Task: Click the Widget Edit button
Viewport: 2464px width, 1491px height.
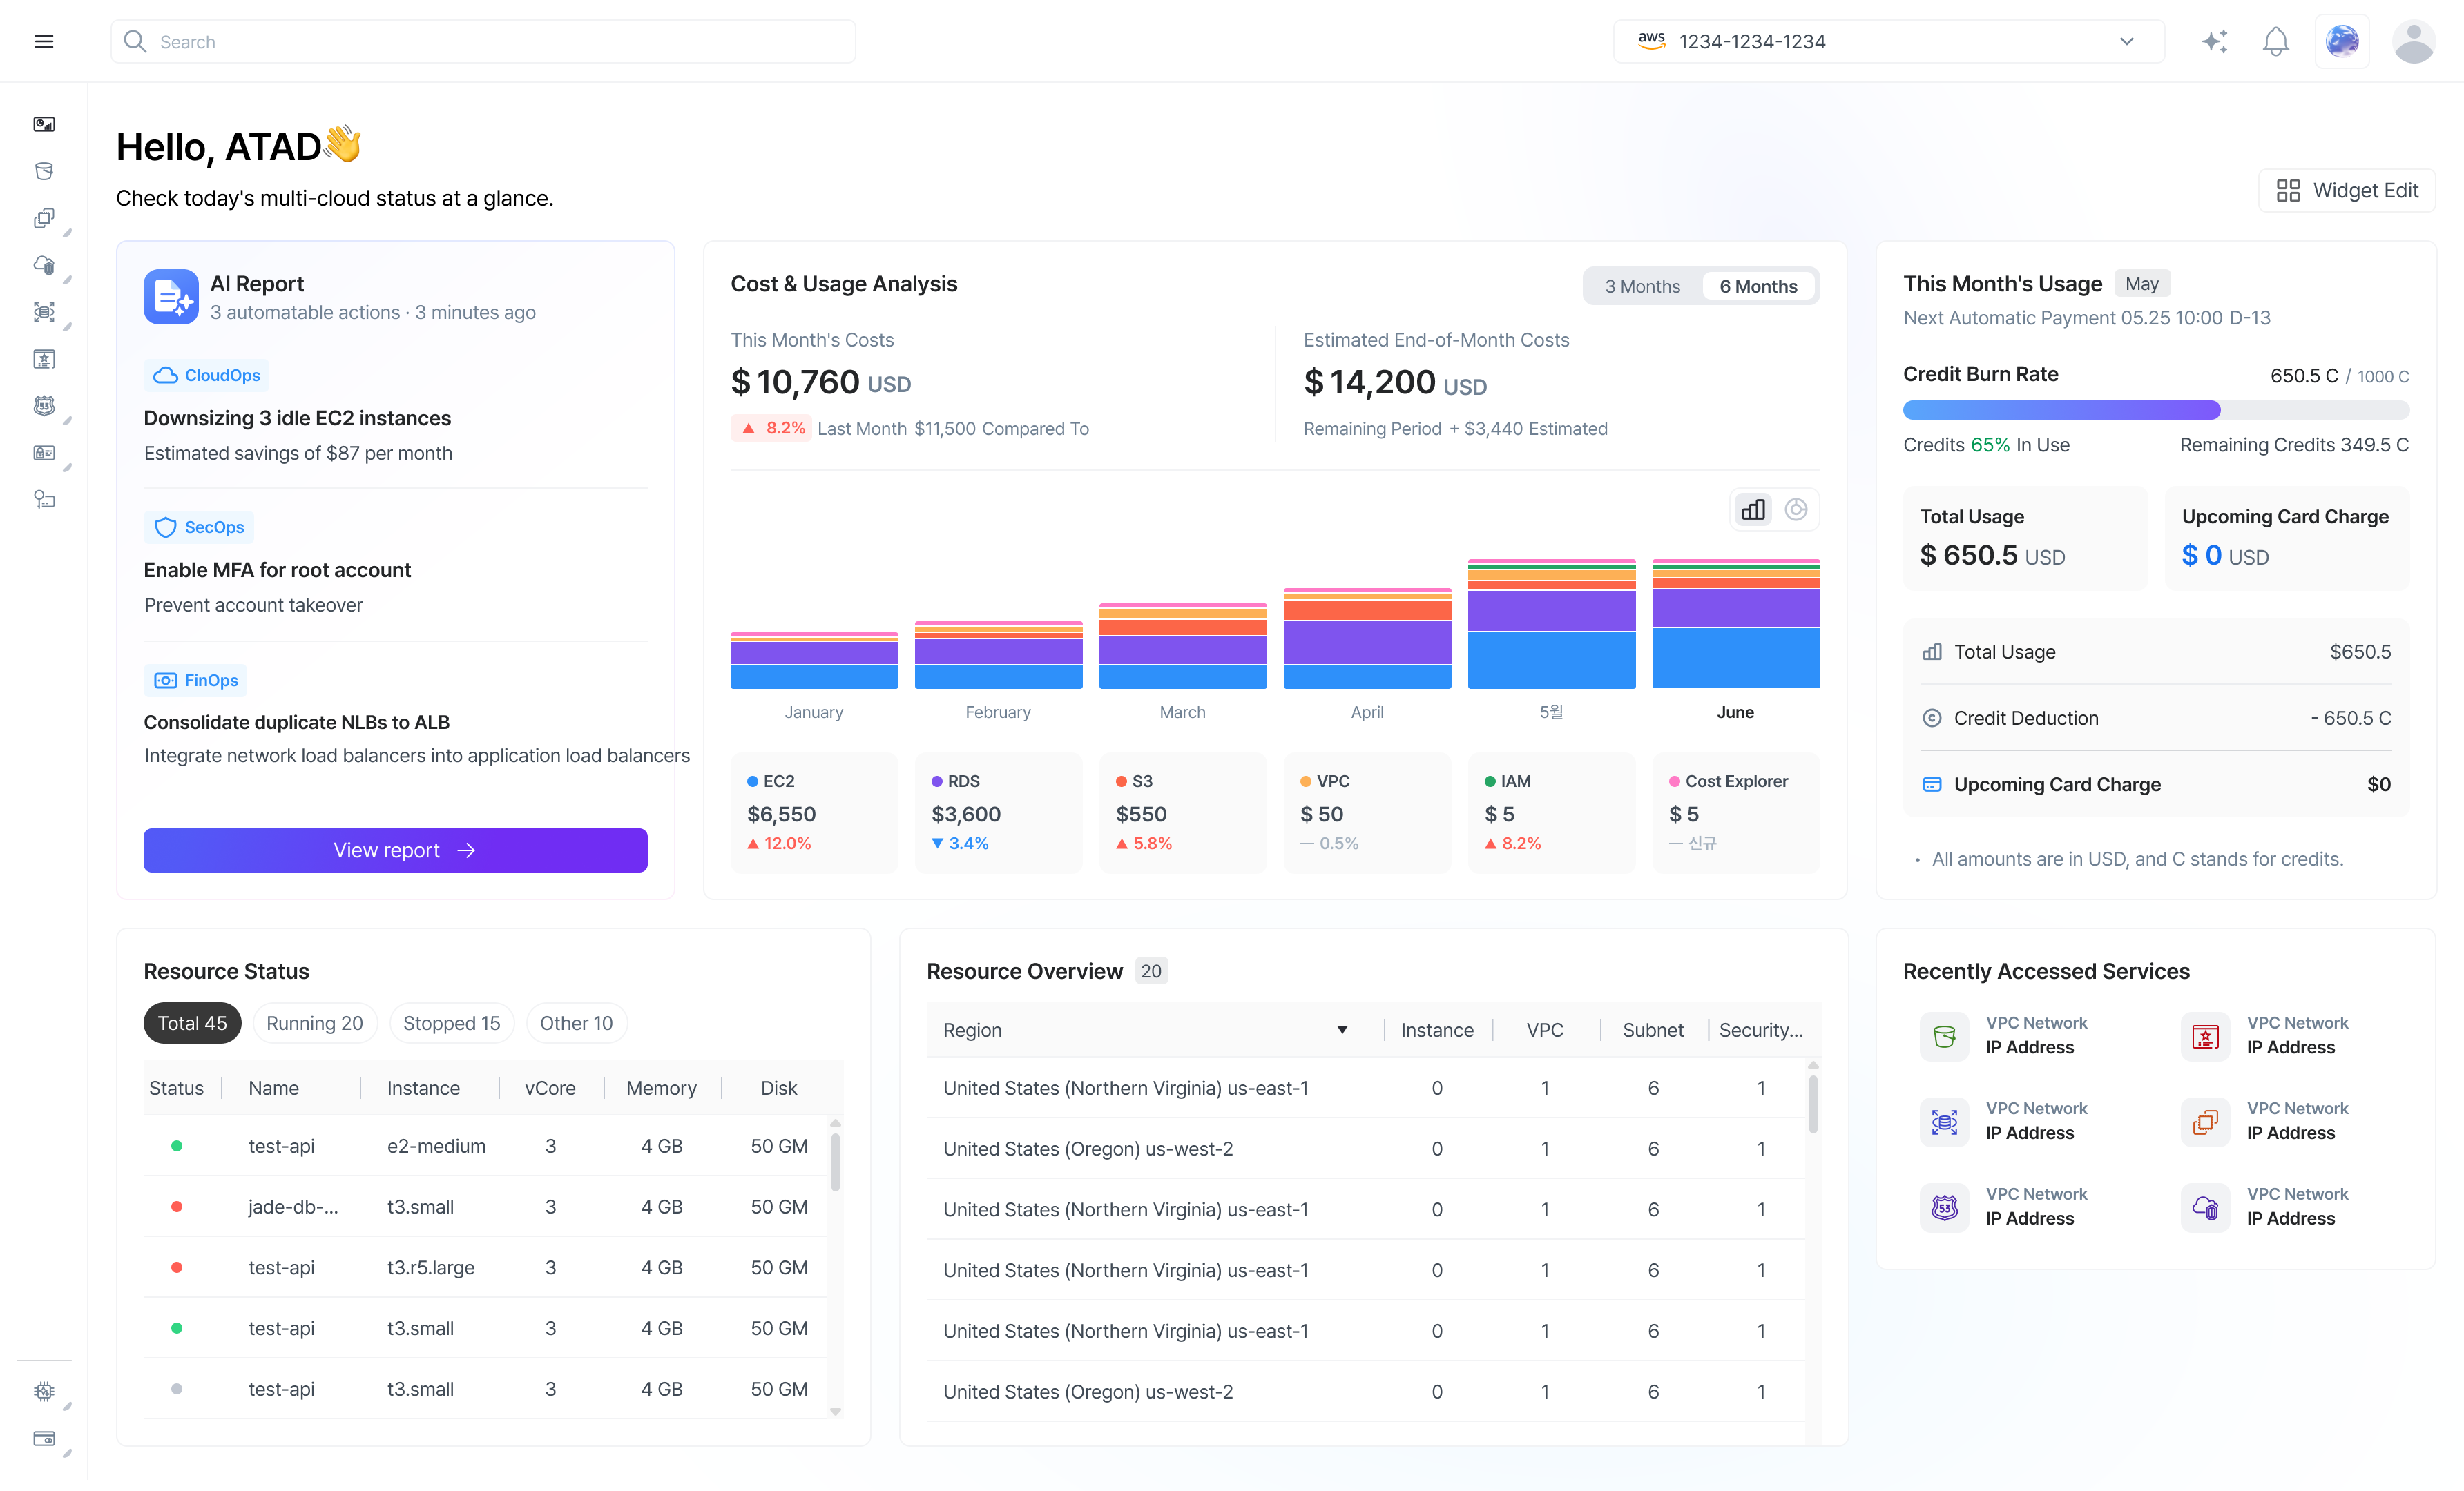Action: pos(2346,190)
